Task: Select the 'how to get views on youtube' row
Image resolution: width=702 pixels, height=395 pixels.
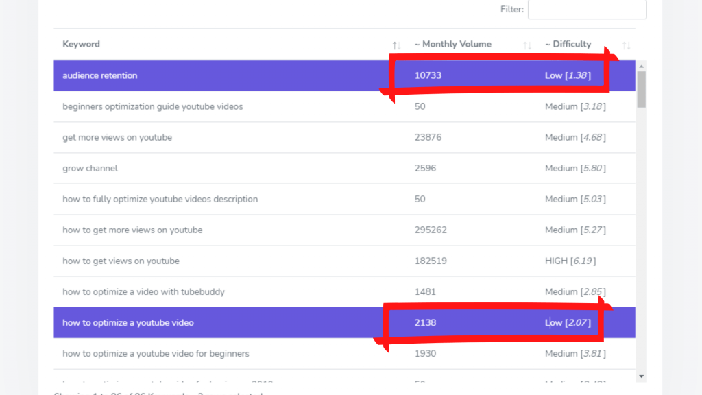Action: pyautogui.click(x=121, y=261)
